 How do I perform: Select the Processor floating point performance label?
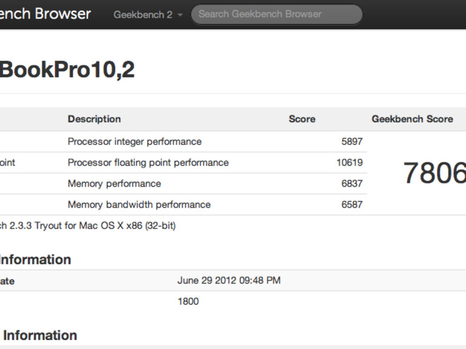[148, 162]
